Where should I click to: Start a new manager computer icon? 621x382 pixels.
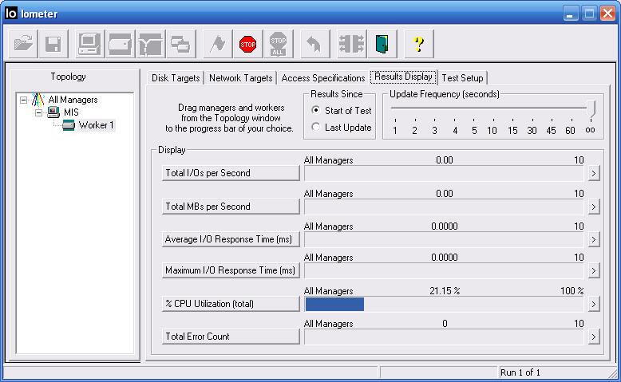tap(89, 44)
